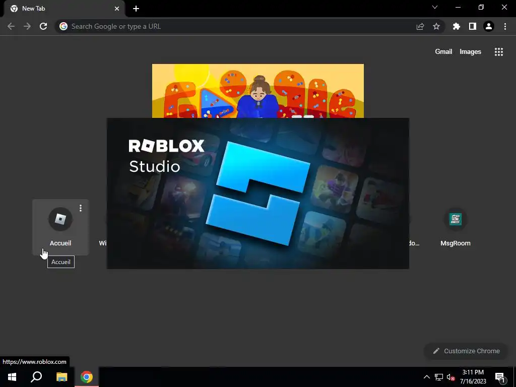This screenshot has width=516, height=387.
Task: Open the tab search dropdown arrow
Action: click(435, 7)
